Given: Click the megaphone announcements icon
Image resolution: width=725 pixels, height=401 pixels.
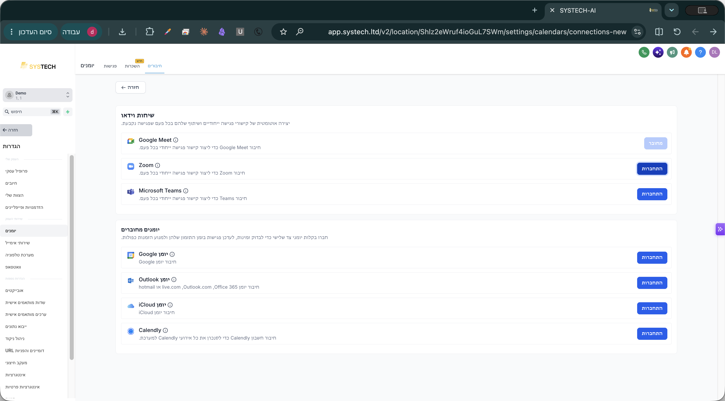Looking at the screenshot, I should pos(672,52).
